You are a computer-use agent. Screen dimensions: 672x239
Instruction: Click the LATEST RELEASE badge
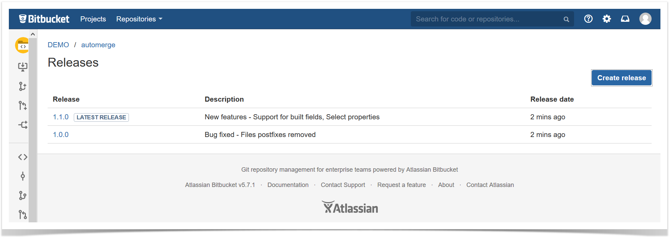click(x=101, y=117)
